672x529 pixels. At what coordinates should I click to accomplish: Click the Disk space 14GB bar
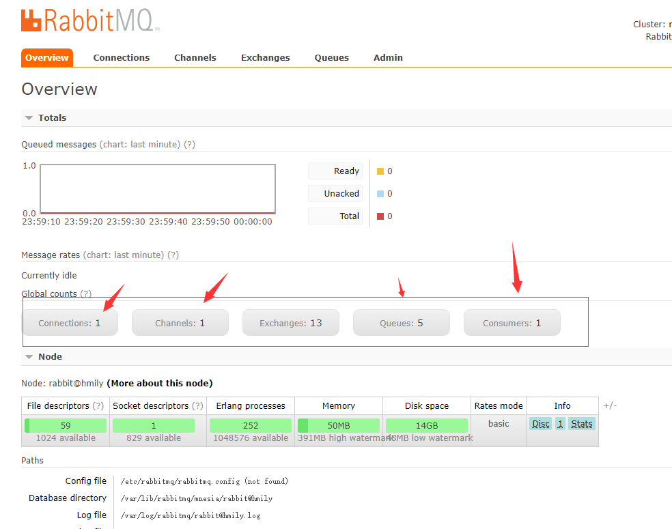426,425
